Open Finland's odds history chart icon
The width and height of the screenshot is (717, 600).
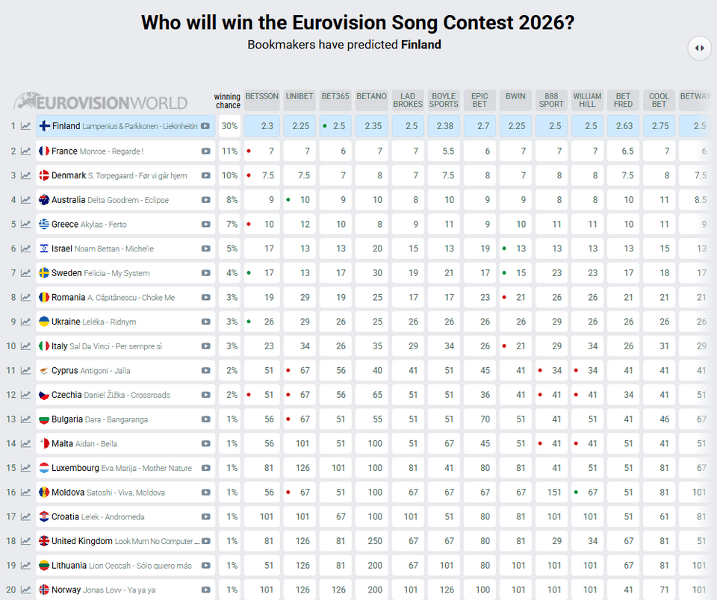coord(26,125)
